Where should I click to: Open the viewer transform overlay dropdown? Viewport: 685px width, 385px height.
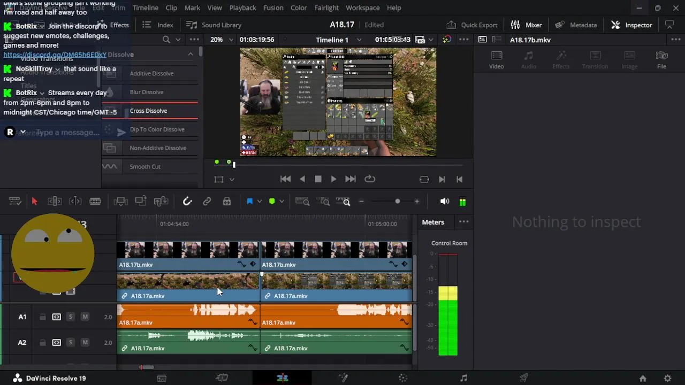pyautogui.click(x=232, y=180)
